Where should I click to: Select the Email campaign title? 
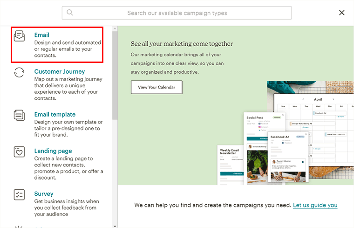click(41, 35)
